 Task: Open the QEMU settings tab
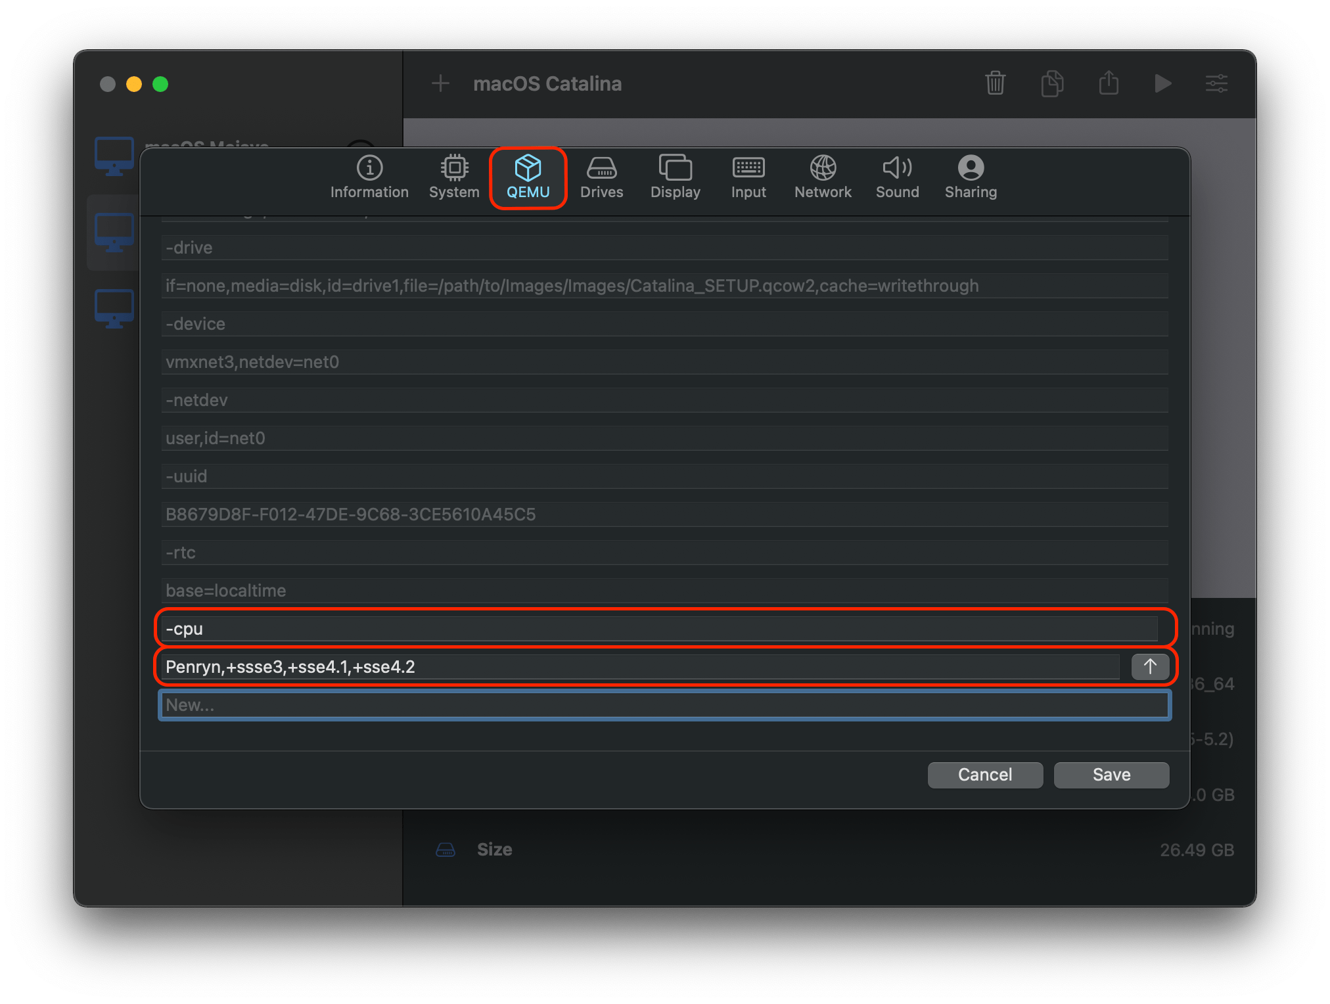tap(528, 177)
